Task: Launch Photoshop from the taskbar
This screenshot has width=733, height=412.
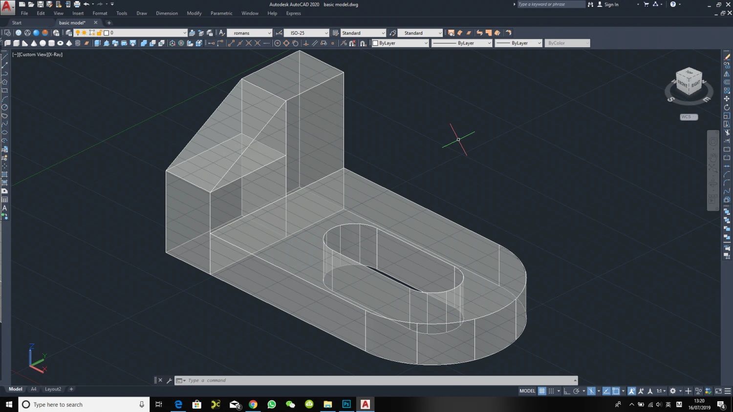Action: click(346, 404)
